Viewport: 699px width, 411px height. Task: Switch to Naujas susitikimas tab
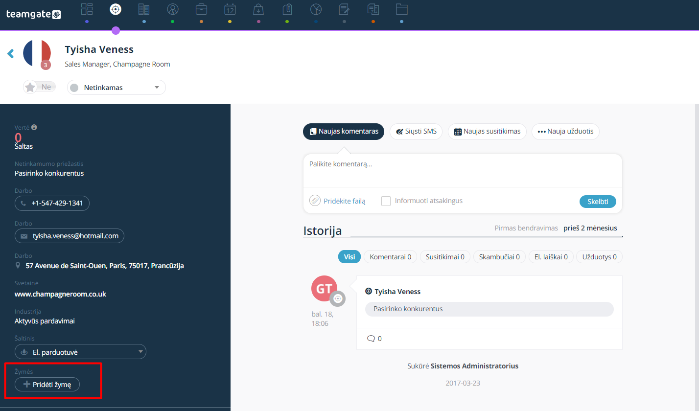click(487, 131)
